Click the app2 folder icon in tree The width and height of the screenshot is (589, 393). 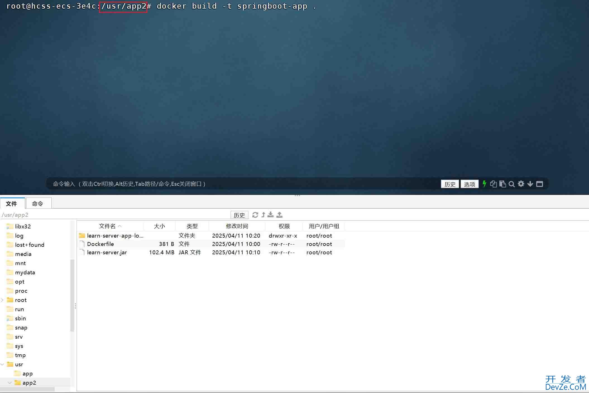(18, 382)
